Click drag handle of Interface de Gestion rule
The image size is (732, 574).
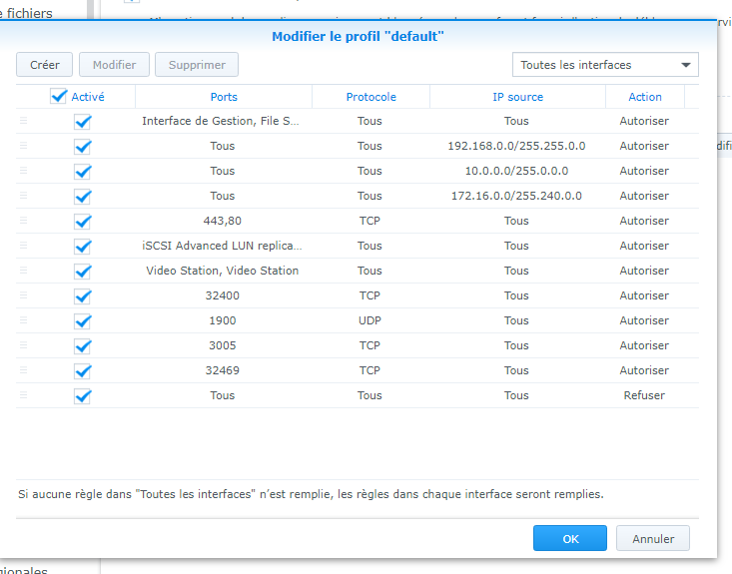tap(24, 121)
